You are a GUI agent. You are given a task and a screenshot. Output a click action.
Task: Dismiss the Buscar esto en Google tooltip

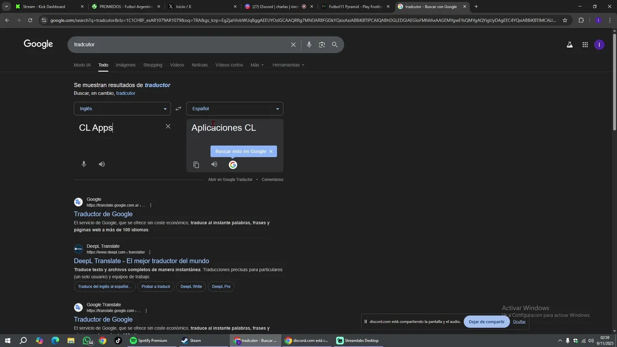click(x=271, y=151)
